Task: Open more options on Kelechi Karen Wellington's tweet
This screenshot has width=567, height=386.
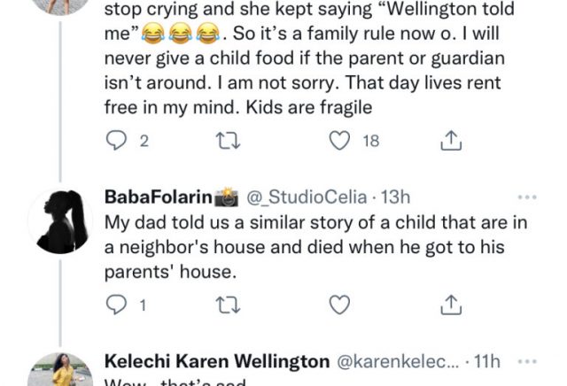Action: click(x=527, y=361)
